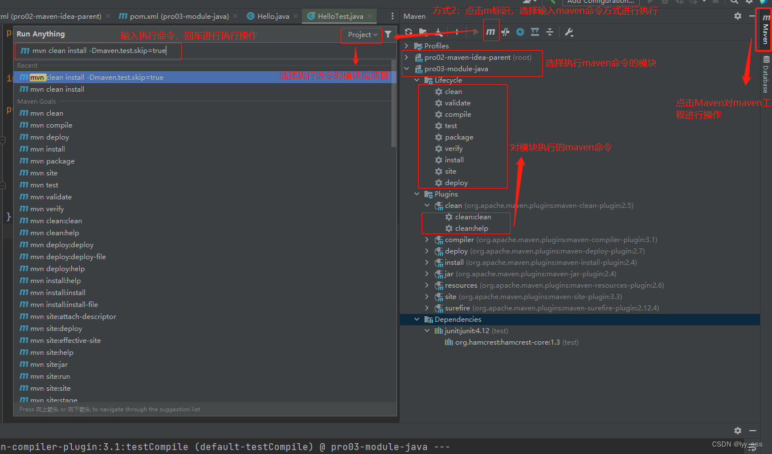Screen dimensions: 772x454
Task: Expand the compiler plugin node
Action: (427, 239)
